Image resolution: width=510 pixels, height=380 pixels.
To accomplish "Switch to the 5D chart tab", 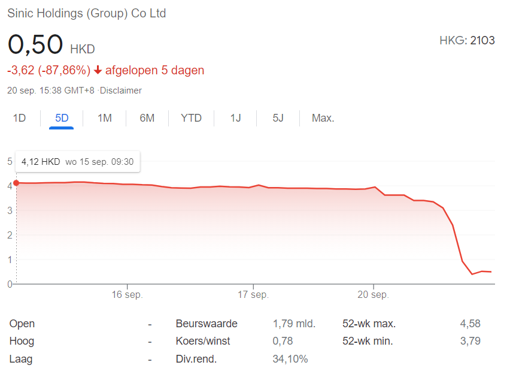I will pos(62,118).
